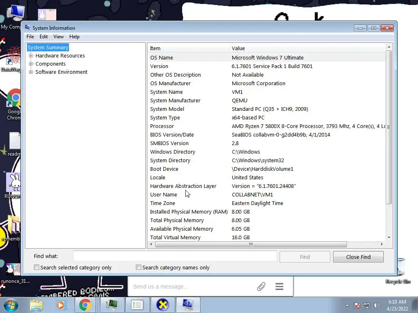
Task: Click the vertical scrollbar thumb
Action: (x=389, y=127)
